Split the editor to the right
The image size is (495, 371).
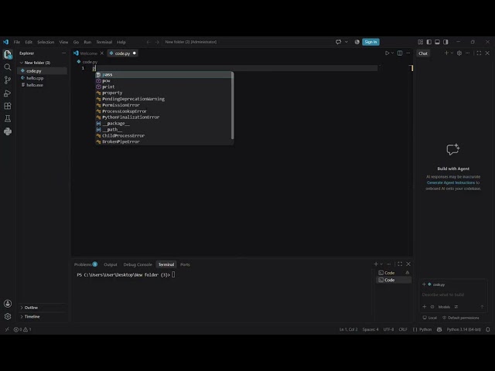coord(400,53)
